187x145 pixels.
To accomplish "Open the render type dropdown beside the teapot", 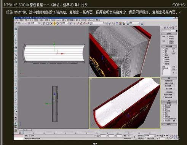I will (135, 23).
